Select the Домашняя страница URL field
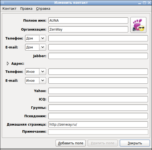This screenshot has width=152, height=150. pos(98,125)
